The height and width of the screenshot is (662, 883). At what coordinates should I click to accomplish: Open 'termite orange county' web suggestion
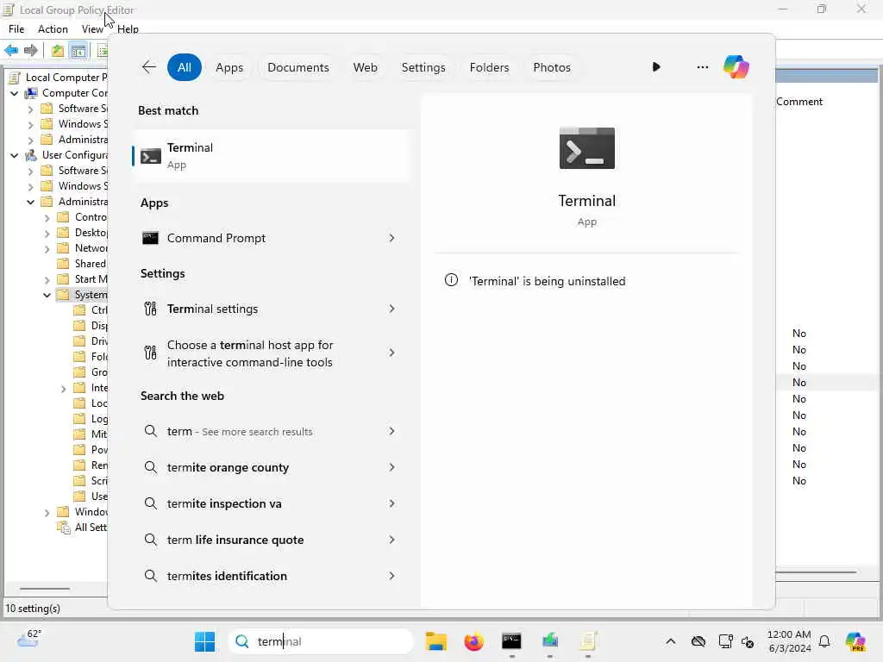tap(272, 467)
